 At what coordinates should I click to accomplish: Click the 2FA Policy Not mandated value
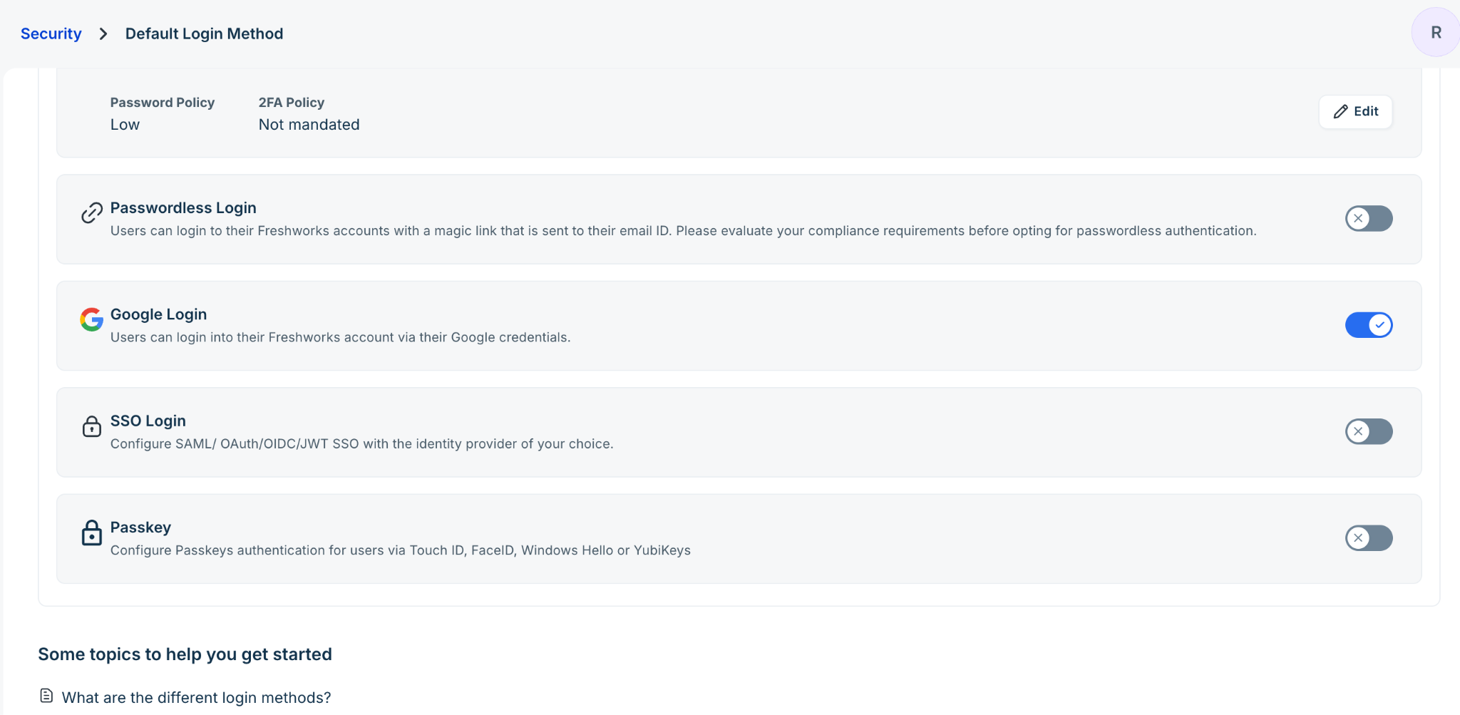click(x=309, y=125)
